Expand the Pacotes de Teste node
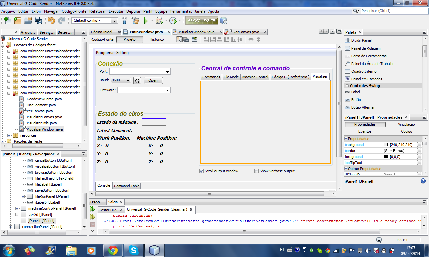Viewport: 429px width, 257px height. [3, 141]
